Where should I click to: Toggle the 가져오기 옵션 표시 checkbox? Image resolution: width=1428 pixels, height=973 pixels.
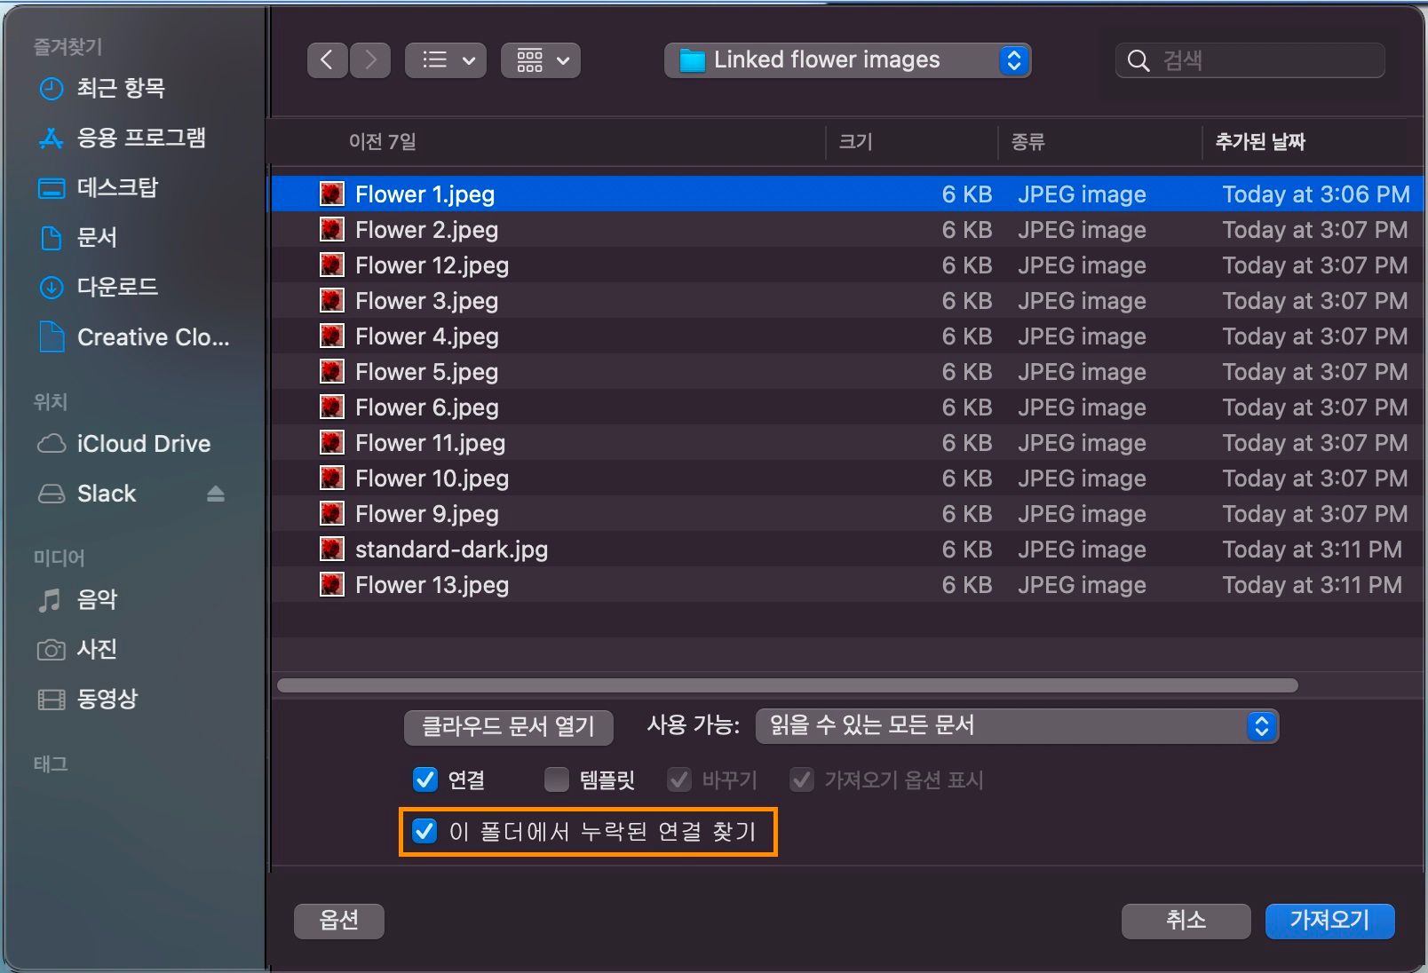pos(802,780)
